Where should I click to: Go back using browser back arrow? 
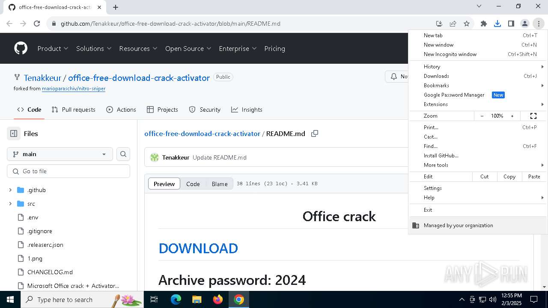point(9,24)
